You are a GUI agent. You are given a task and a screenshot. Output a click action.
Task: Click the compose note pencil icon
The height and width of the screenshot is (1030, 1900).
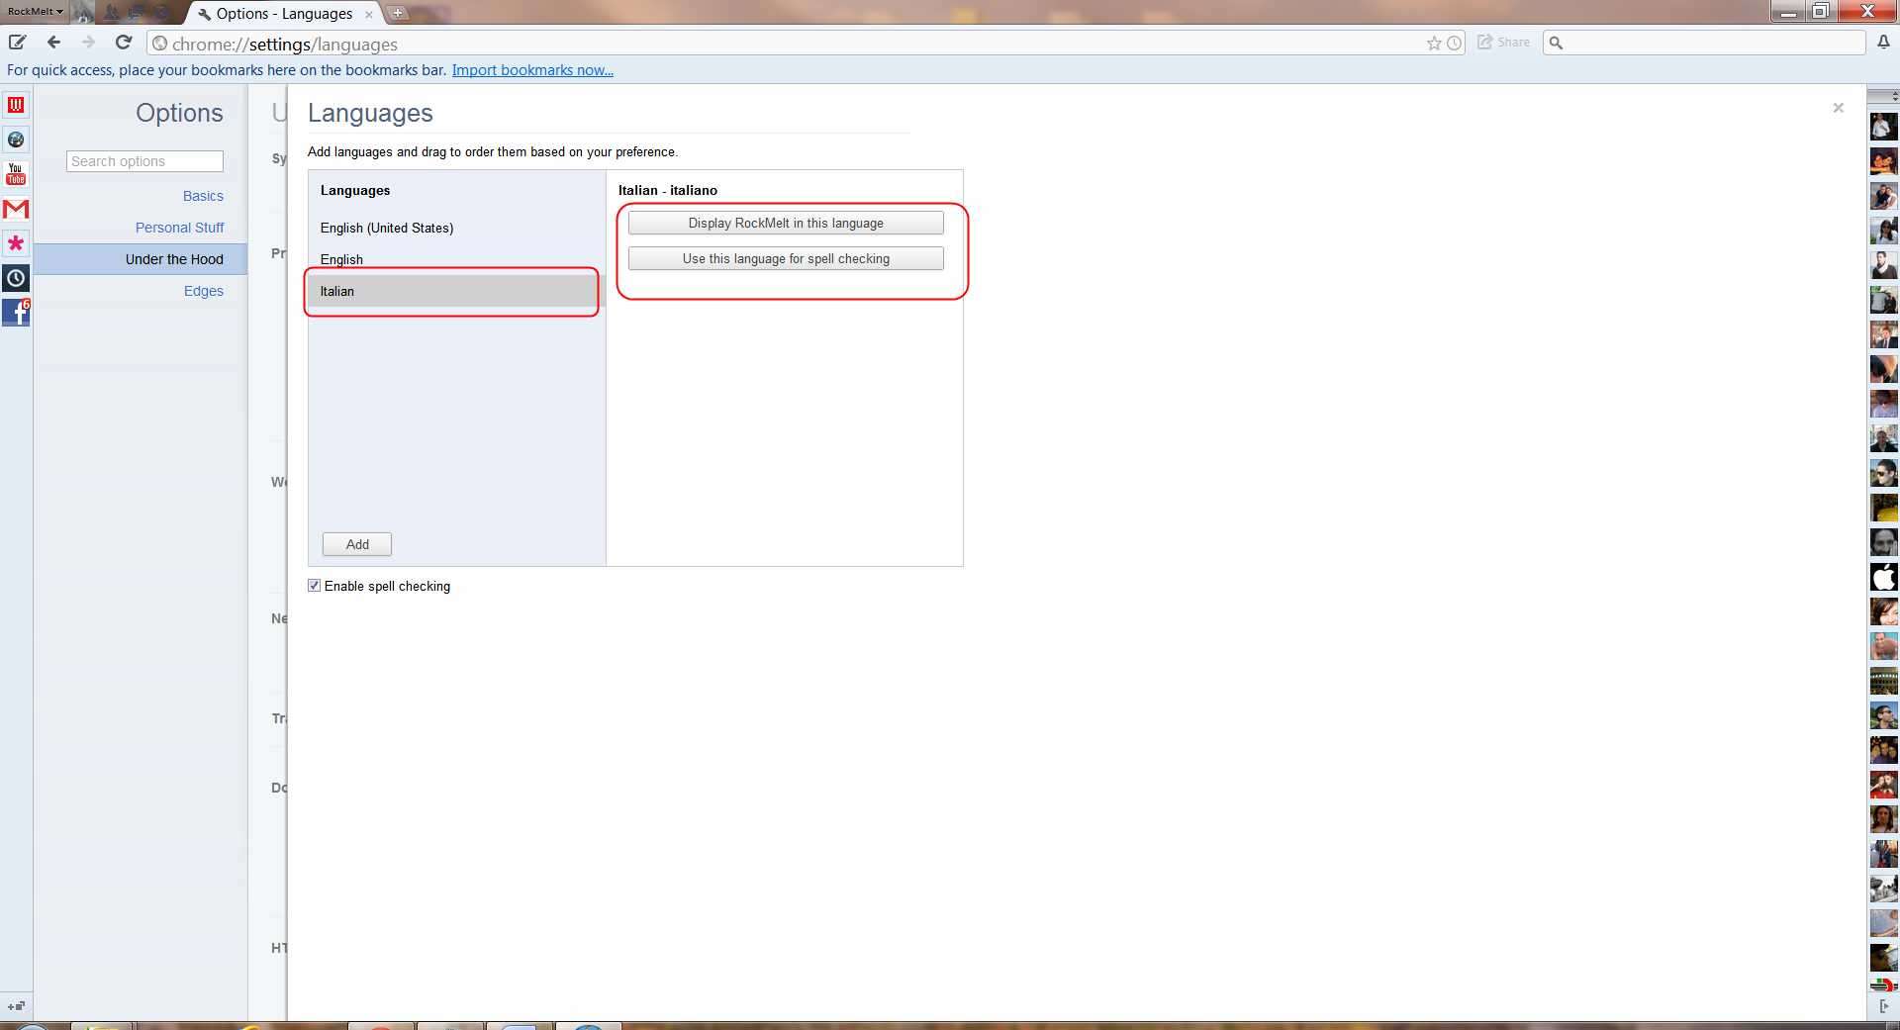(x=18, y=43)
